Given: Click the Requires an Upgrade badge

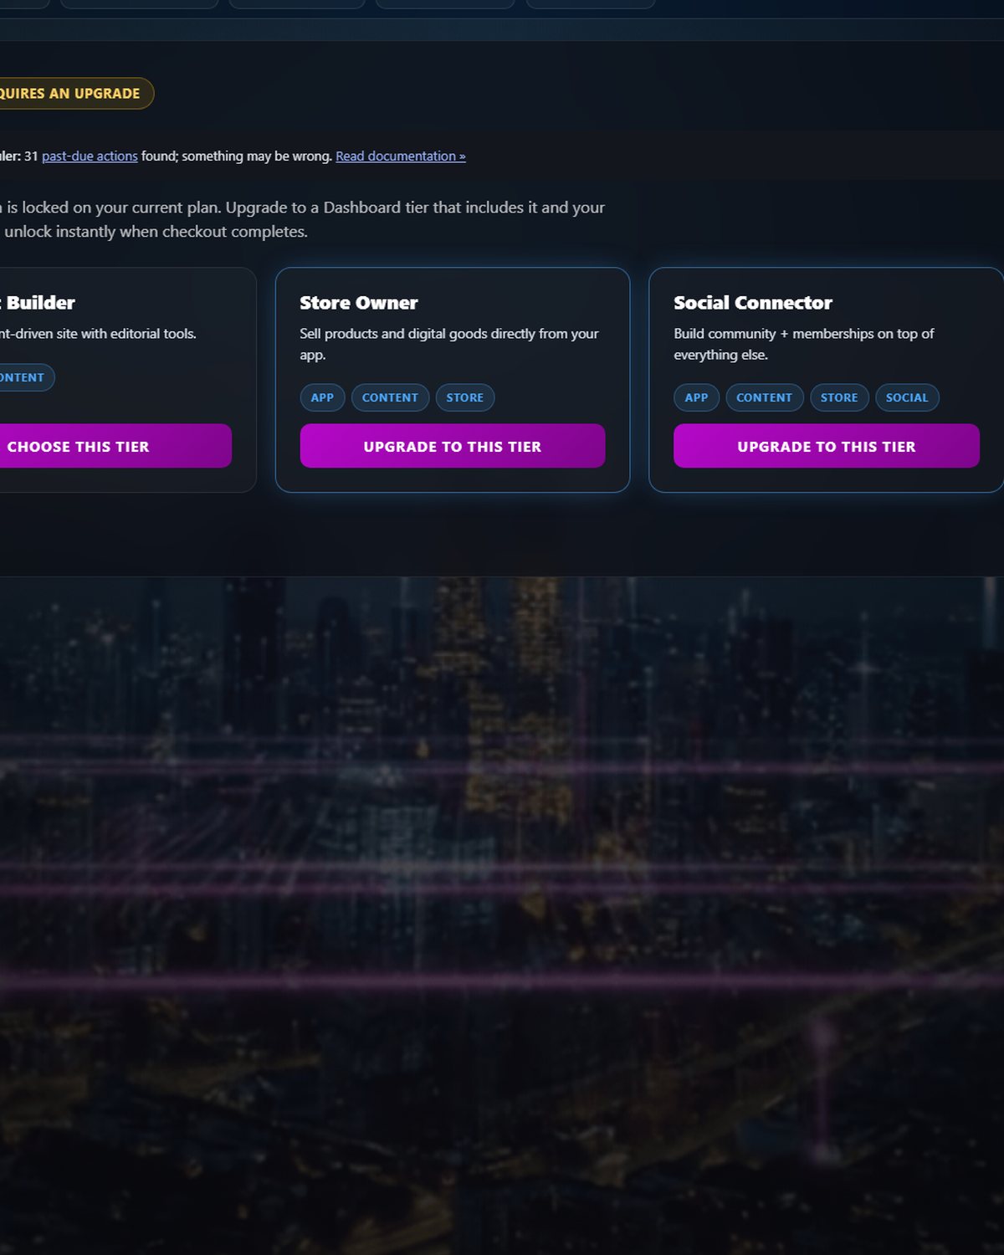Looking at the screenshot, I should (x=76, y=94).
